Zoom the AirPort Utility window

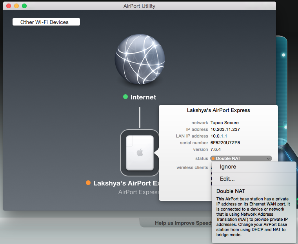(24, 6)
